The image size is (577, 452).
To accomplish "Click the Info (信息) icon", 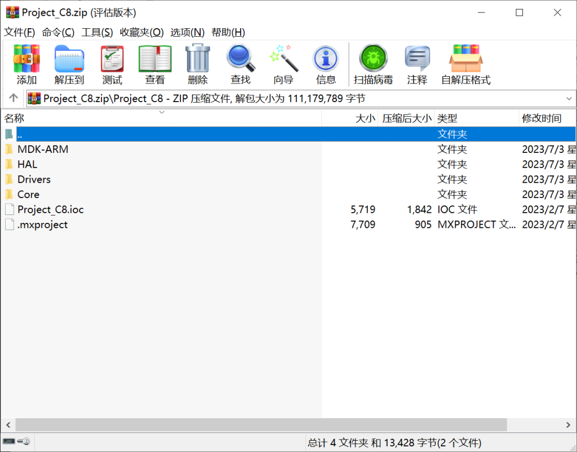I will coord(326,59).
